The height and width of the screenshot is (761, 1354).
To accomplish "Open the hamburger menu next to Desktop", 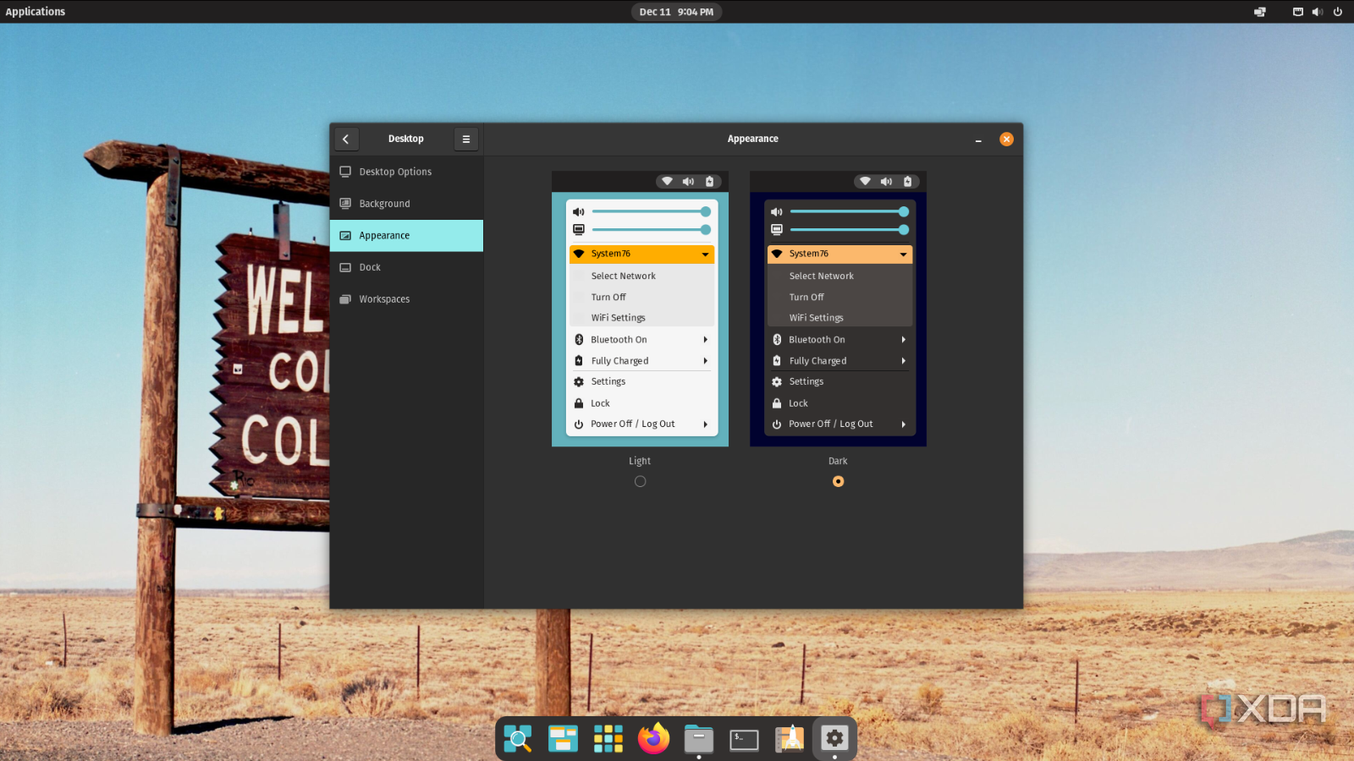I will click(466, 140).
